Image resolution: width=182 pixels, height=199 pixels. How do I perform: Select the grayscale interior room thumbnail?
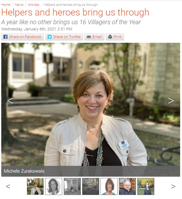72,186
